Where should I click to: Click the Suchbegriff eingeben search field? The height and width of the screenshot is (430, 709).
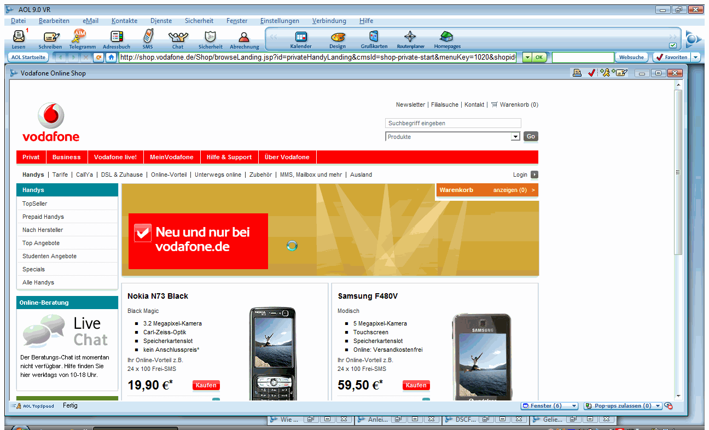[453, 123]
